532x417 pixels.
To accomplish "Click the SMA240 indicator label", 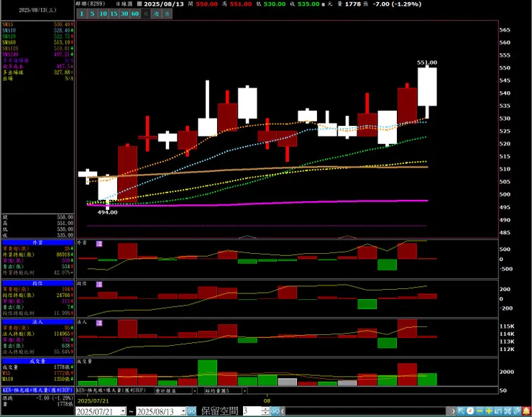I will (10, 55).
